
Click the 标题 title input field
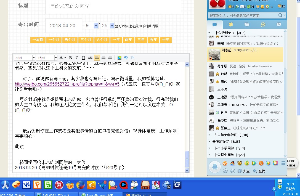point(110,6)
